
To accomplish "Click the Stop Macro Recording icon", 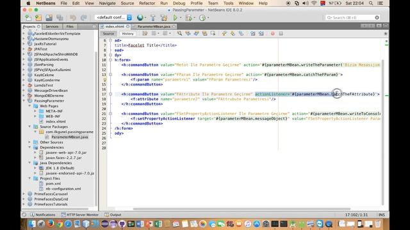I will coord(281,33).
